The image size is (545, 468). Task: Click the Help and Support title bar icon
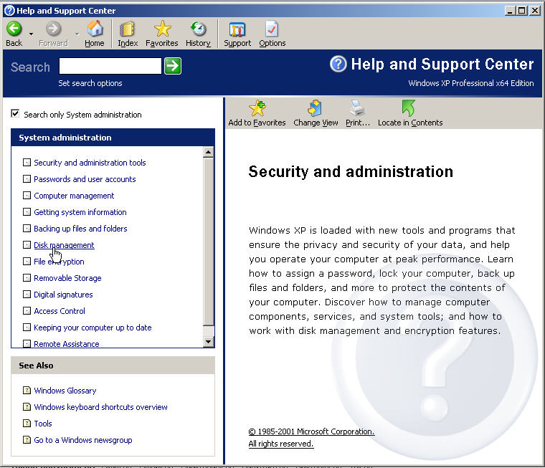tap(9, 11)
